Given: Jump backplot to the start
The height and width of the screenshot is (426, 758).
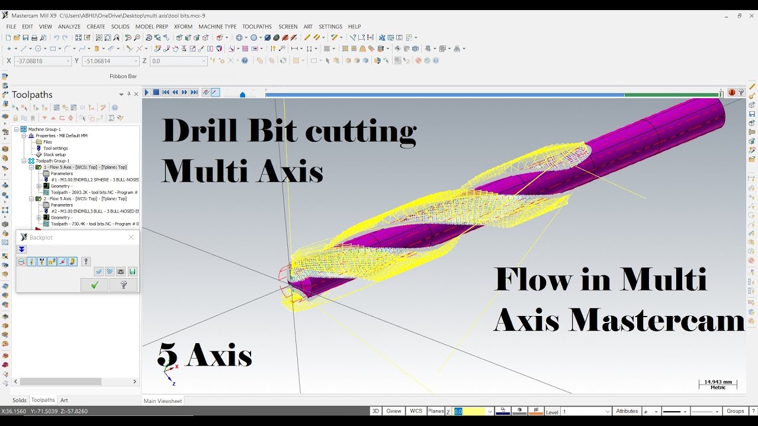Looking at the screenshot, I should click(166, 92).
